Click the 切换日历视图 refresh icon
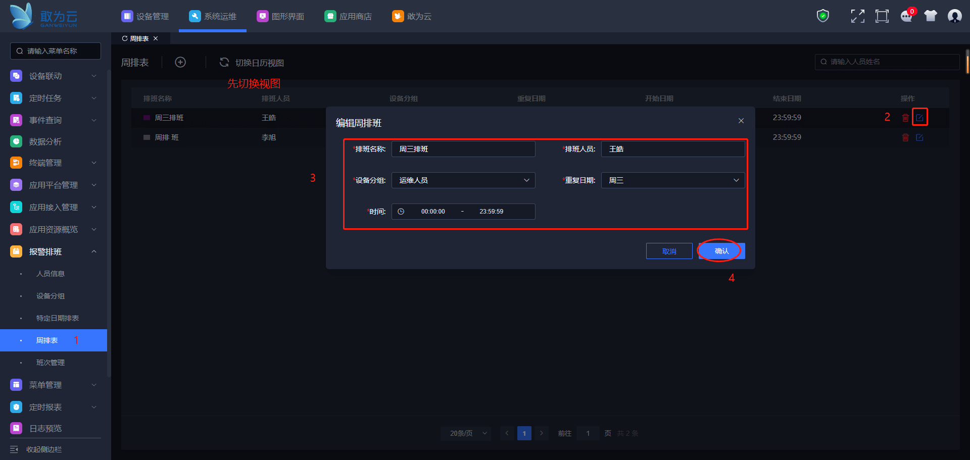Screen dimensions: 970x460 coord(224,62)
